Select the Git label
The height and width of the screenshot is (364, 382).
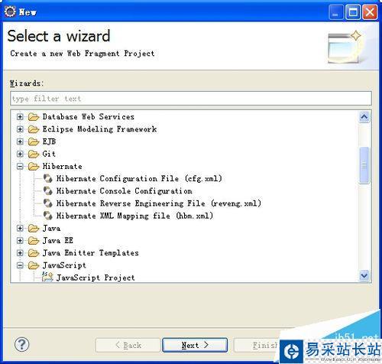pos(49,154)
